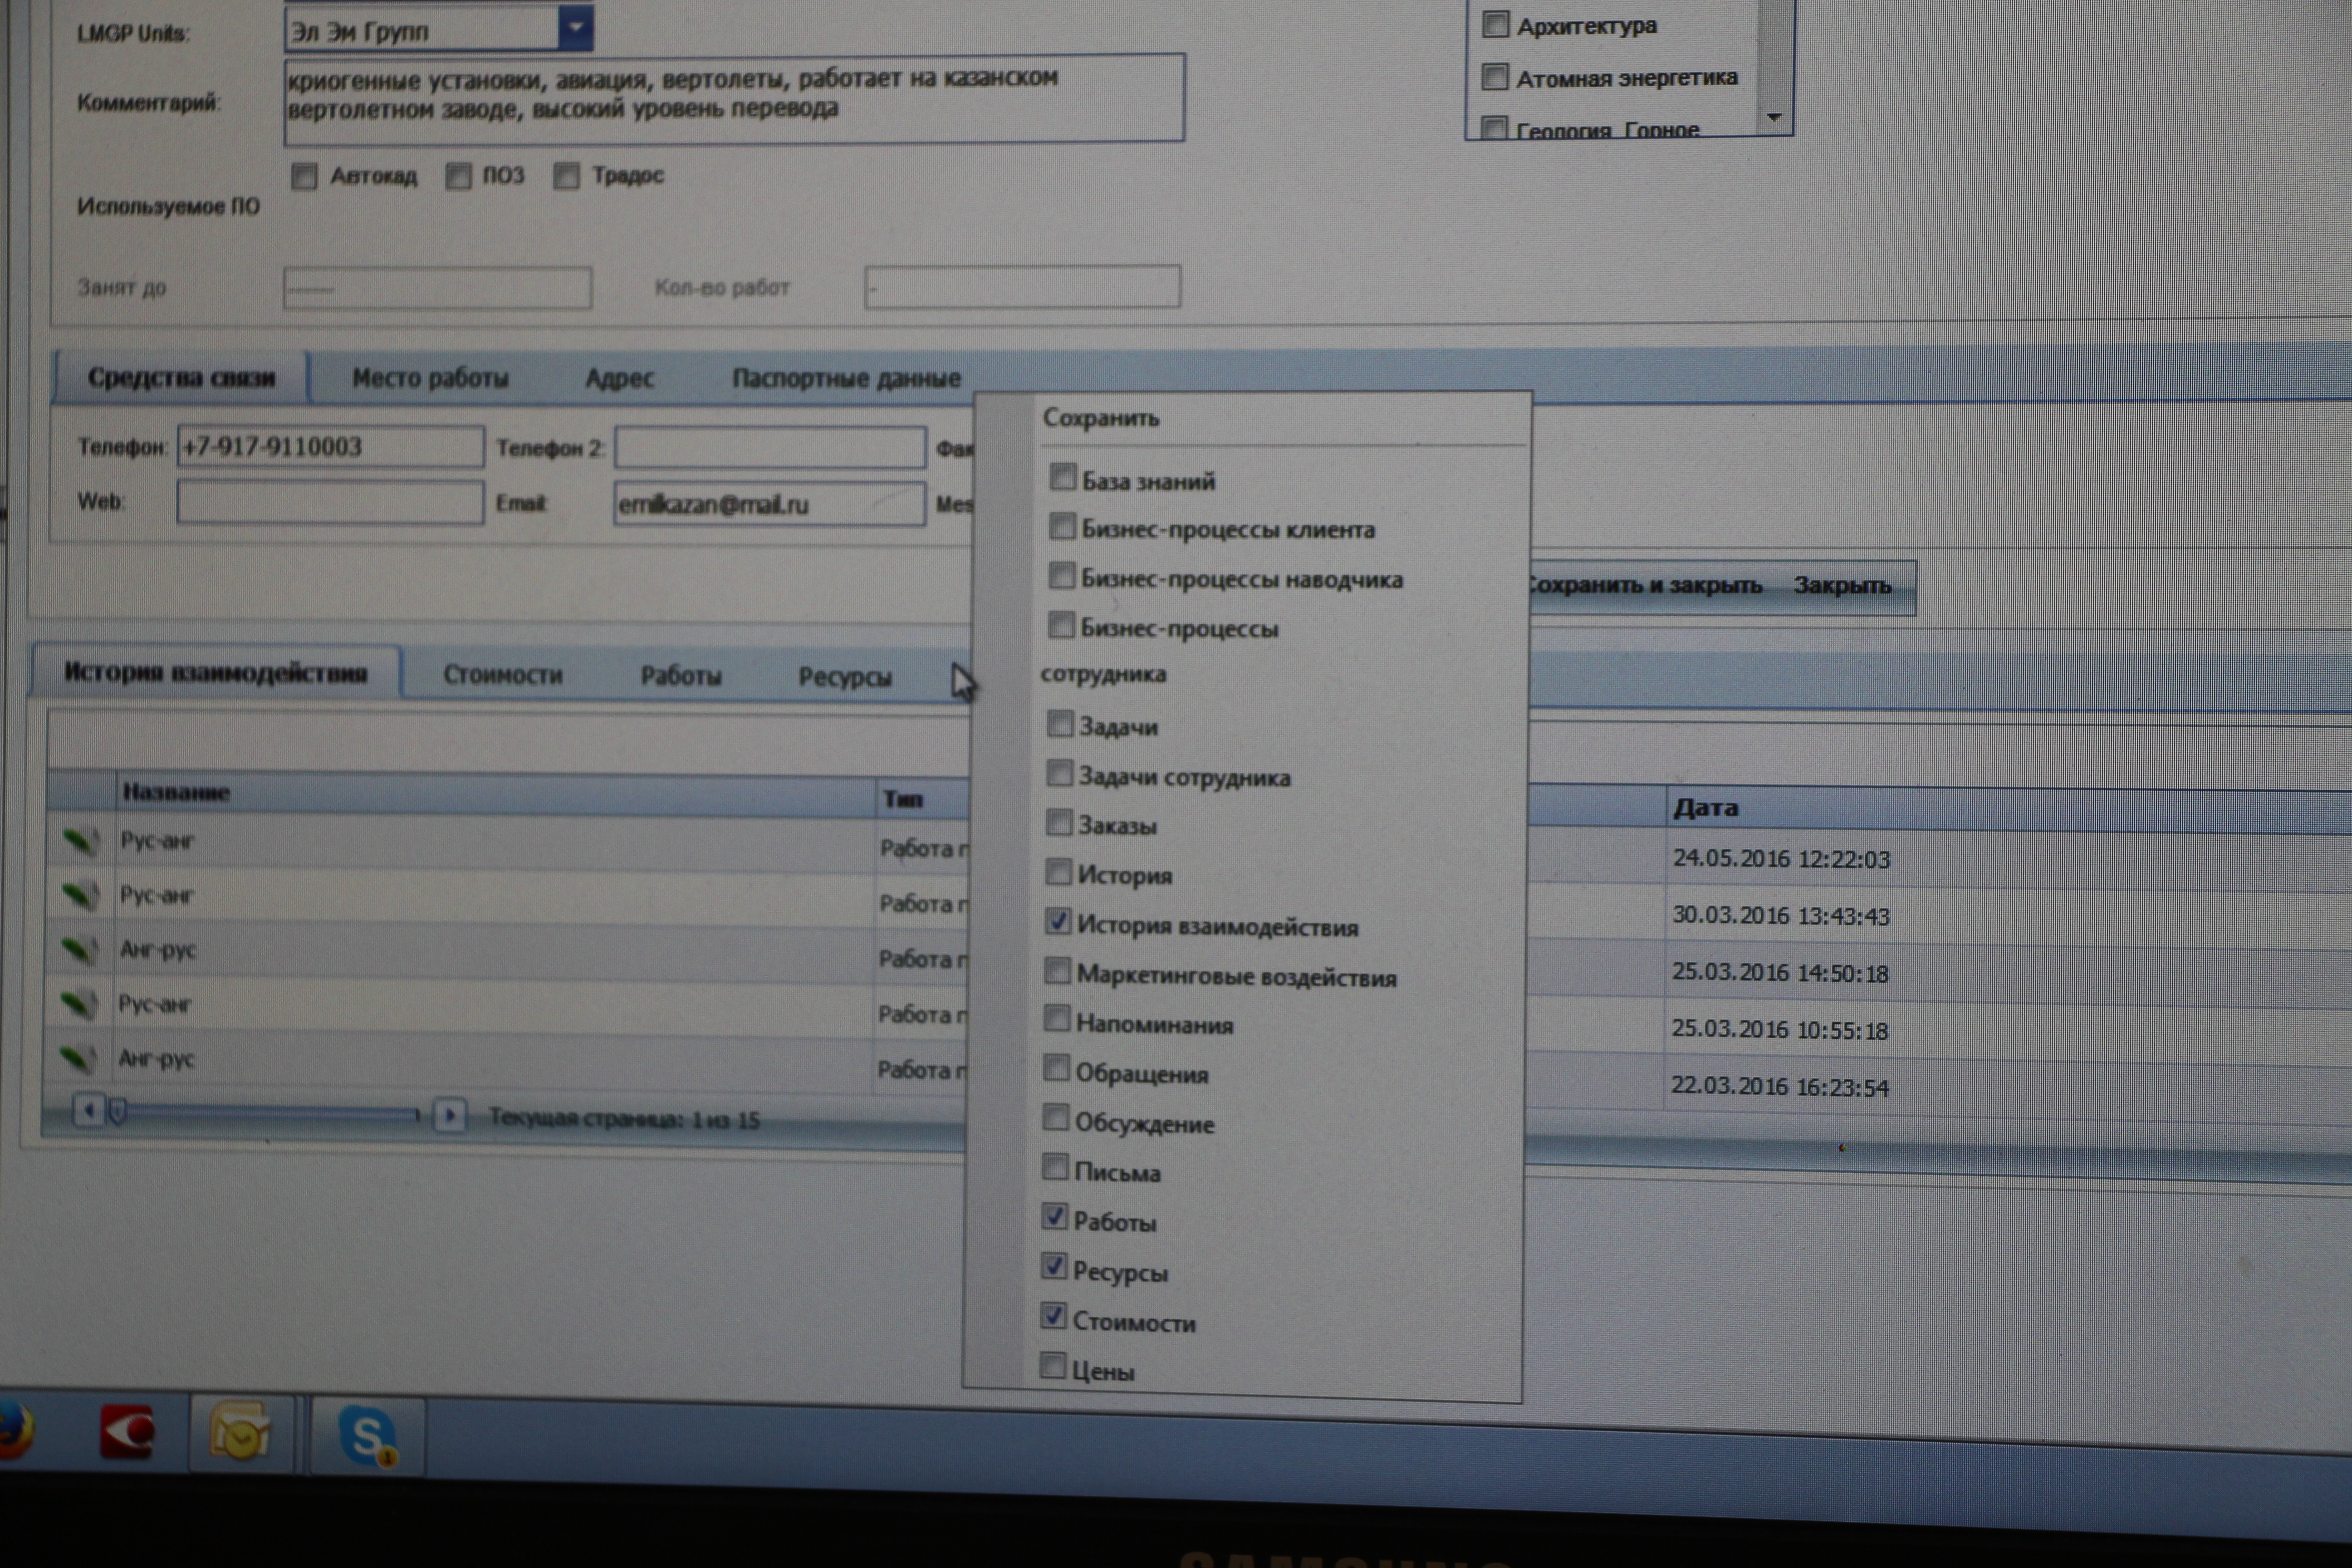Check the Атомная энергетика option
Screen dimensions: 2352x1568
(x=1494, y=77)
